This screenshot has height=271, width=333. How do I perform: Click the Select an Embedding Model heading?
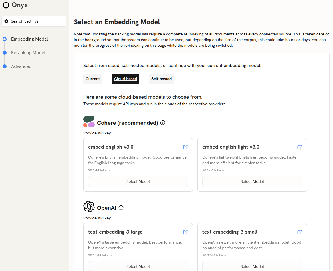[117, 22]
